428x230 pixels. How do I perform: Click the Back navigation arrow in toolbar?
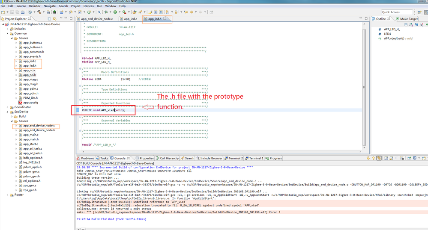[x=192, y=12]
